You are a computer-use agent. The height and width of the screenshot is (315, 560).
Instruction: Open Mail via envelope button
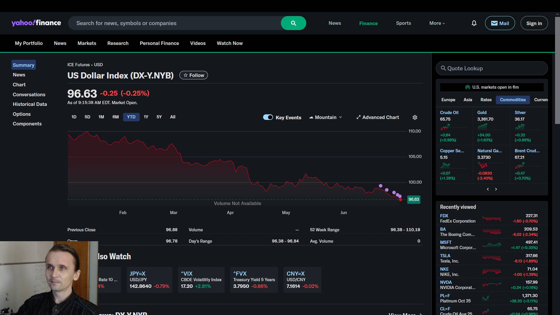[x=500, y=23]
